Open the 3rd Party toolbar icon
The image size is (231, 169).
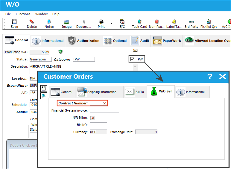pyautogui.click(x=192, y=22)
